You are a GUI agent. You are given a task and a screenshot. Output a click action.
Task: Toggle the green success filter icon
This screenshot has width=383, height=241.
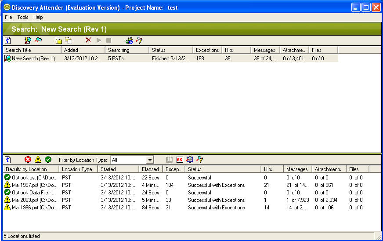point(48,160)
